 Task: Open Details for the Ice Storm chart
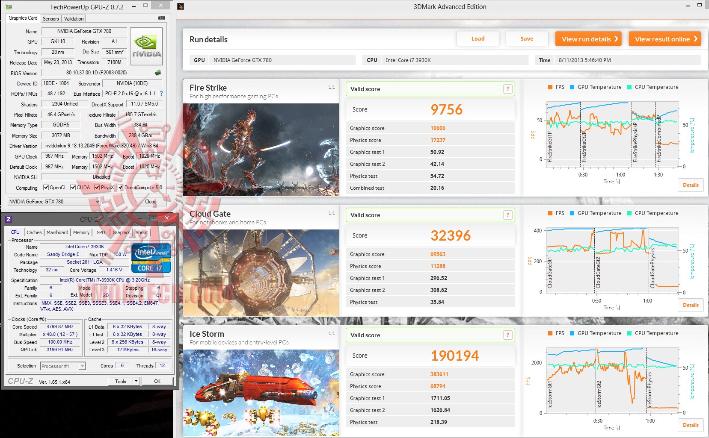coord(691,425)
